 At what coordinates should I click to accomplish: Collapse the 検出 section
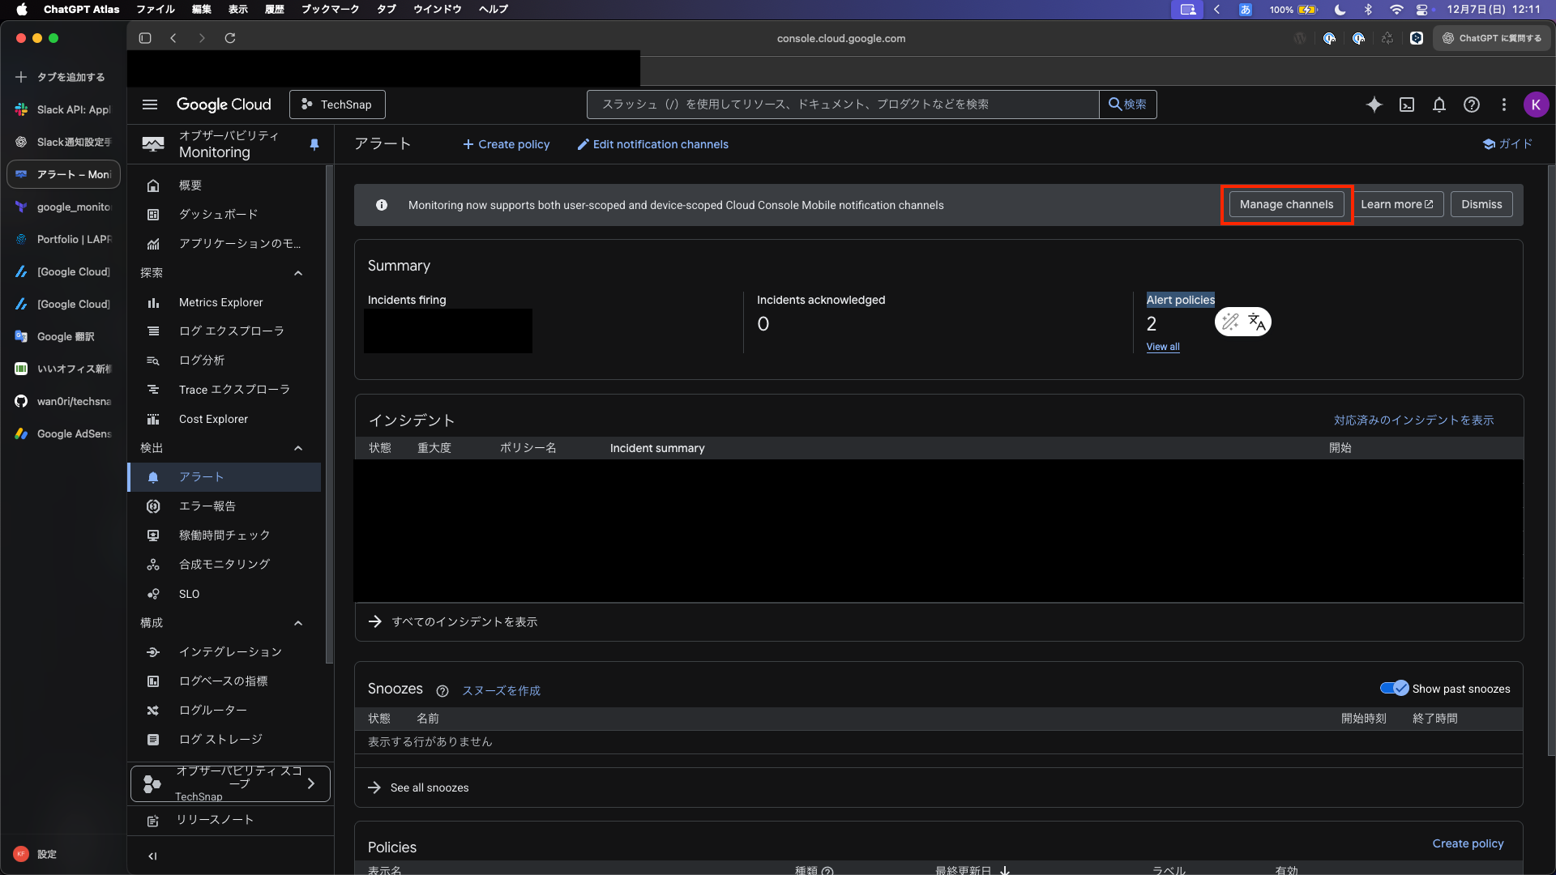298,448
